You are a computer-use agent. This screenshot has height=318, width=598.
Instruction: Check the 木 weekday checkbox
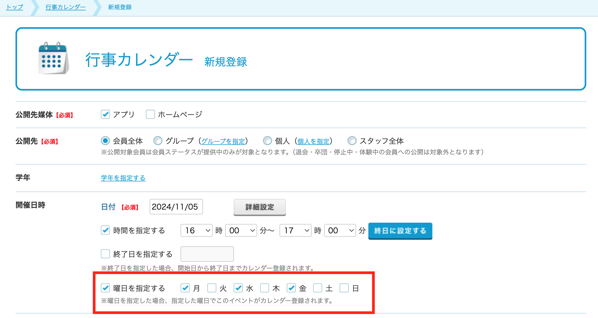(265, 288)
